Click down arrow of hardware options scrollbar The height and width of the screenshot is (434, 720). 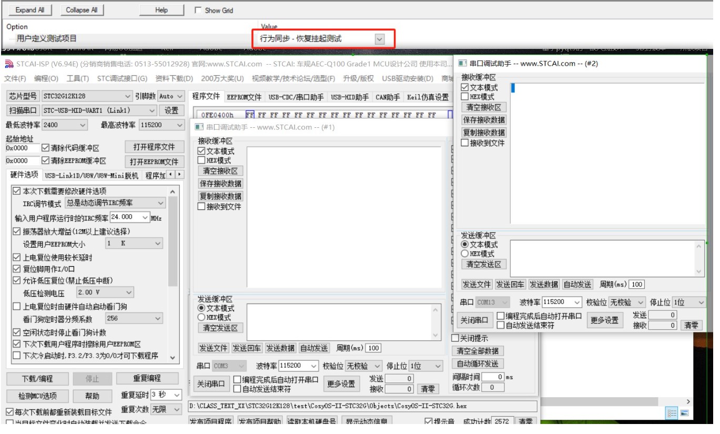pos(173,357)
